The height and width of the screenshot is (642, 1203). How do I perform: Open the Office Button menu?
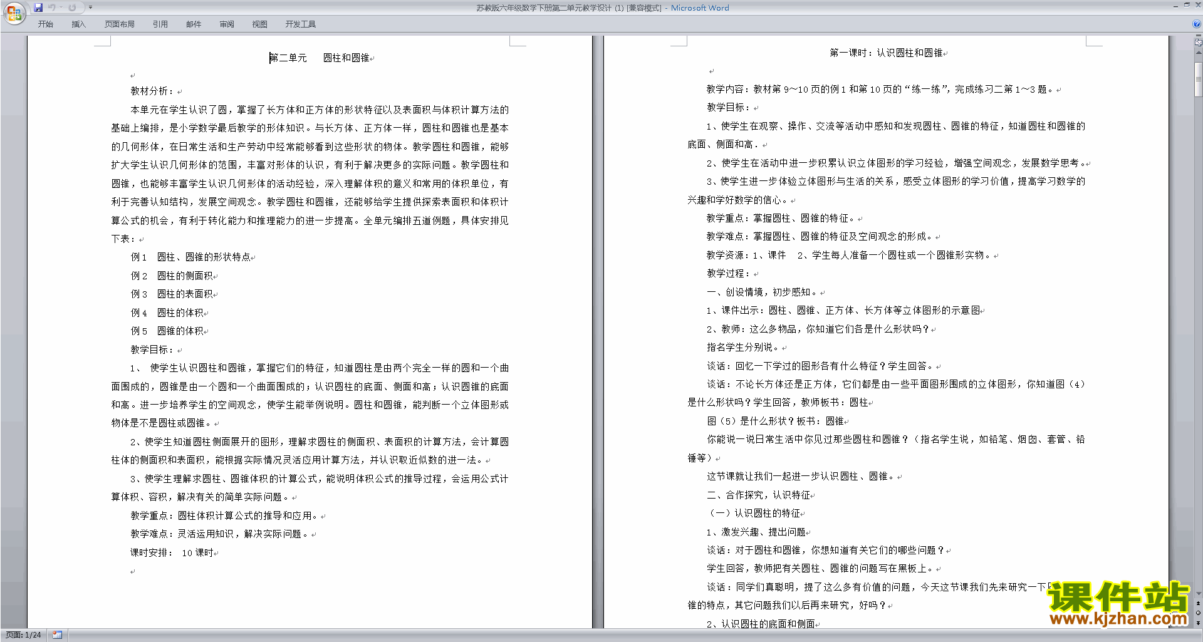pos(14,13)
